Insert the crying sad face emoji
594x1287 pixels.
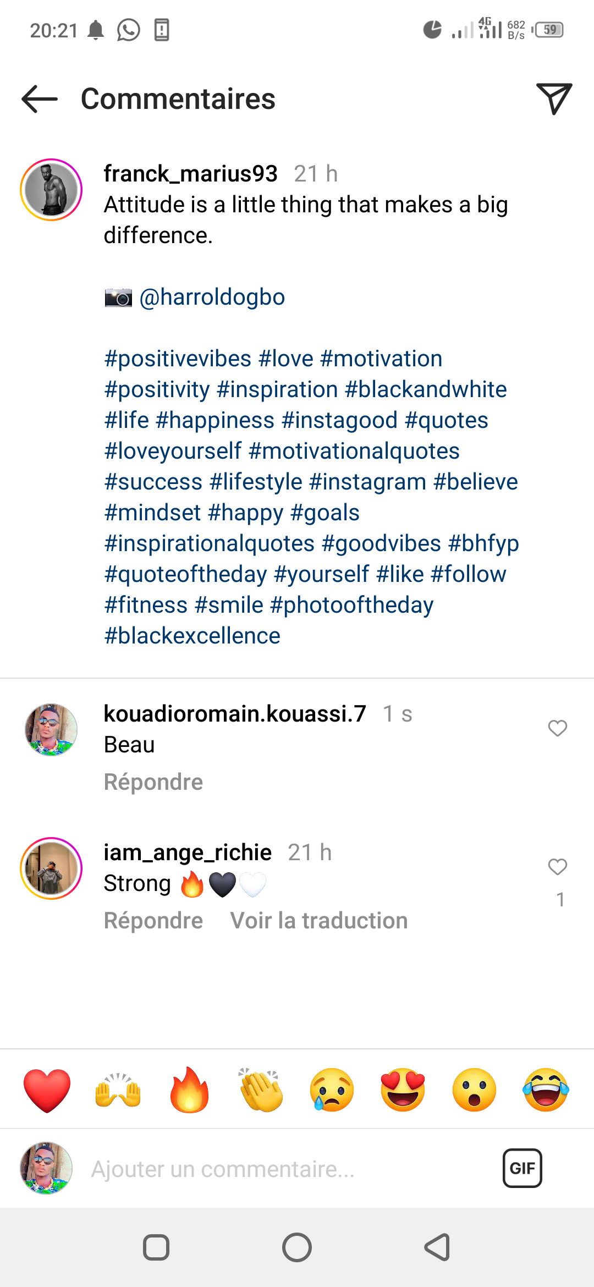click(x=332, y=1090)
